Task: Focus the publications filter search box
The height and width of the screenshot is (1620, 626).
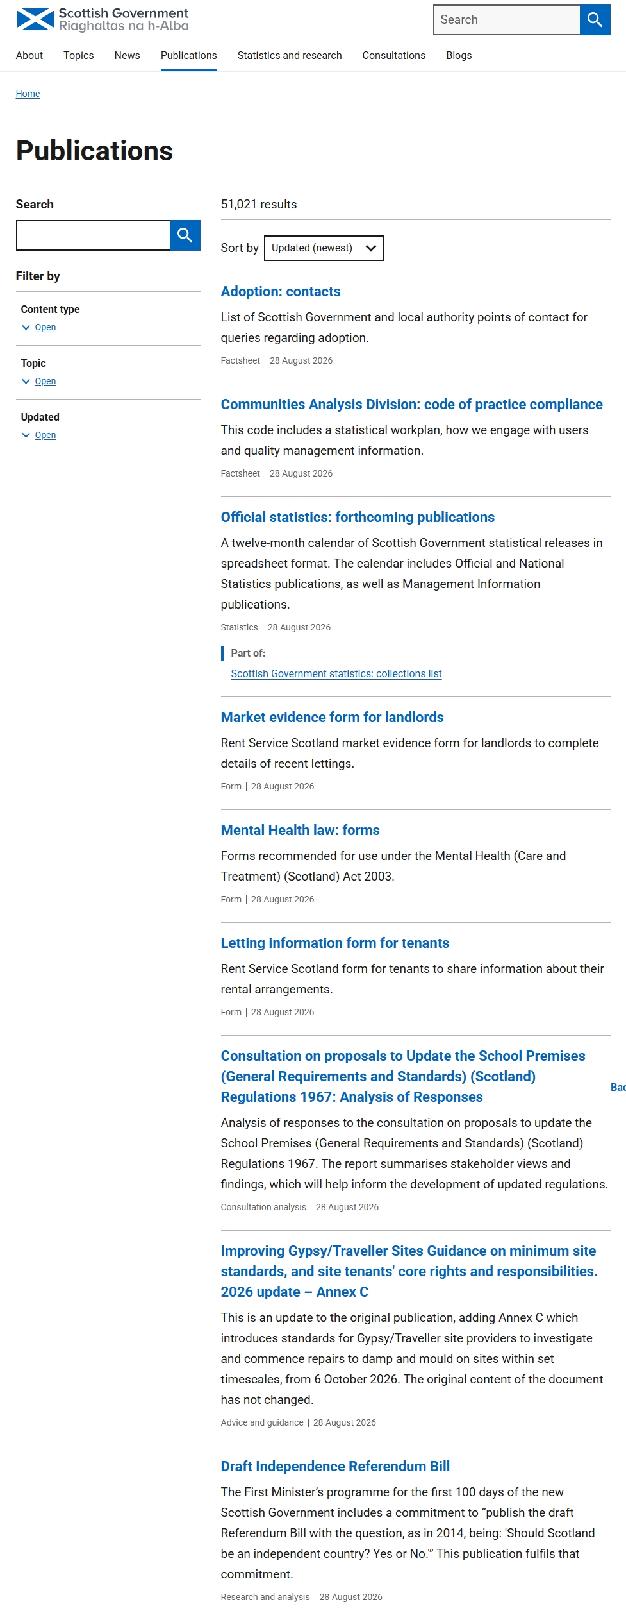Action: click(93, 235)
